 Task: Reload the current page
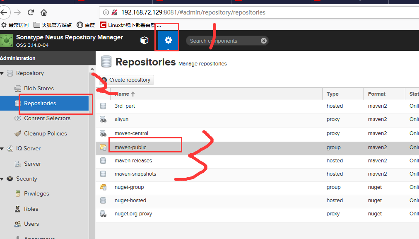(31, 12)
